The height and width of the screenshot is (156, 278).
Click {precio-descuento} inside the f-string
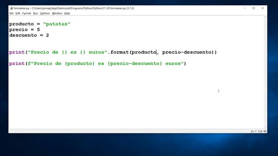tap(135, 64)
